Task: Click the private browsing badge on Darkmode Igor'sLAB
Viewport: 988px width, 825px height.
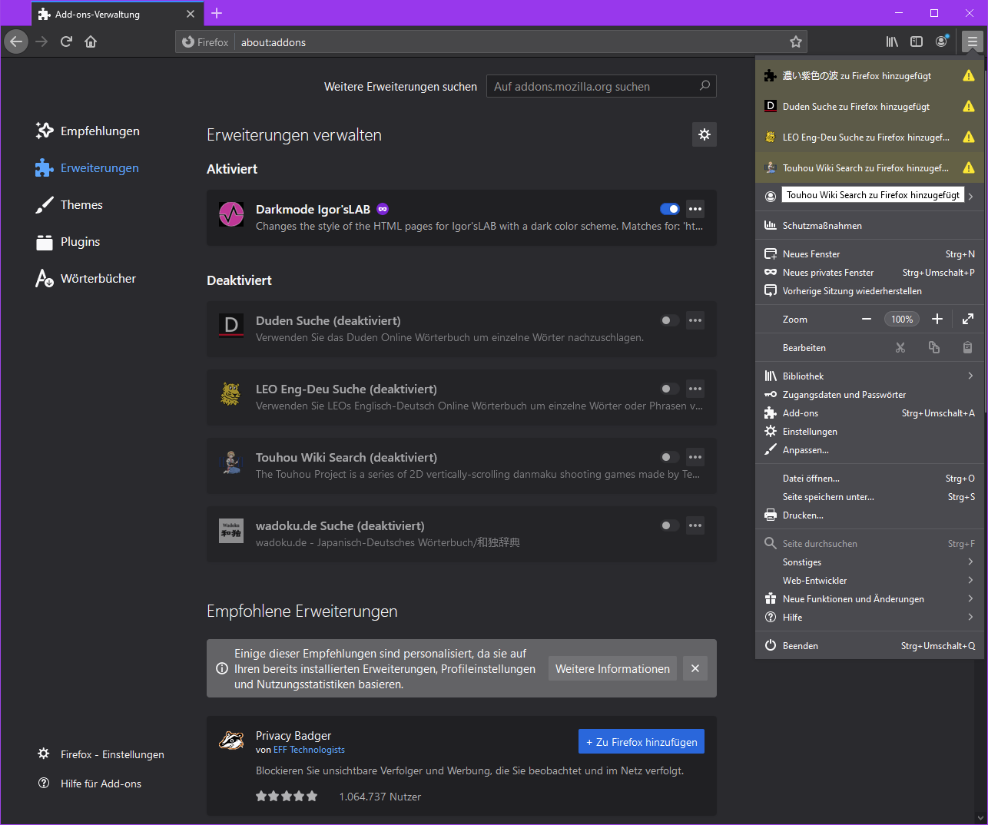Action: click(383, 209)
